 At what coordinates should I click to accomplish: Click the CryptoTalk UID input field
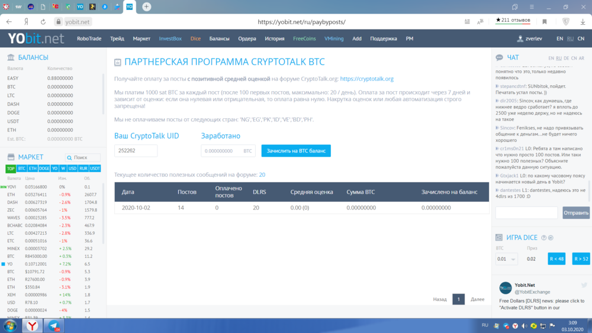click(136, 151)
